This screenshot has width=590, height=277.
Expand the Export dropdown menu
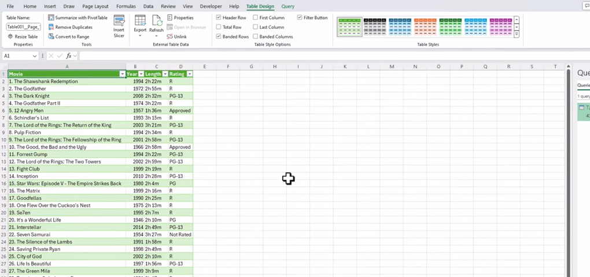[140, 35]
